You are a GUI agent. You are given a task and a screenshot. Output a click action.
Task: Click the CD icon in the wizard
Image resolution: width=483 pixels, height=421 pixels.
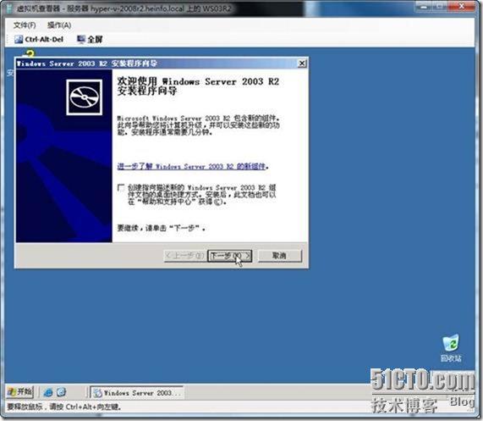point(85,97)
